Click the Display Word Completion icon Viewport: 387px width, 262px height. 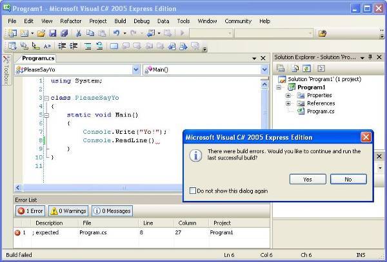[x=47, y=46]
